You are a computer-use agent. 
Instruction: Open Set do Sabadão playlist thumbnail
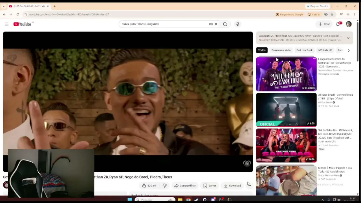[286, 145]
